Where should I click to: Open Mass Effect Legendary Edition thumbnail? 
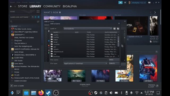point(148,68)
